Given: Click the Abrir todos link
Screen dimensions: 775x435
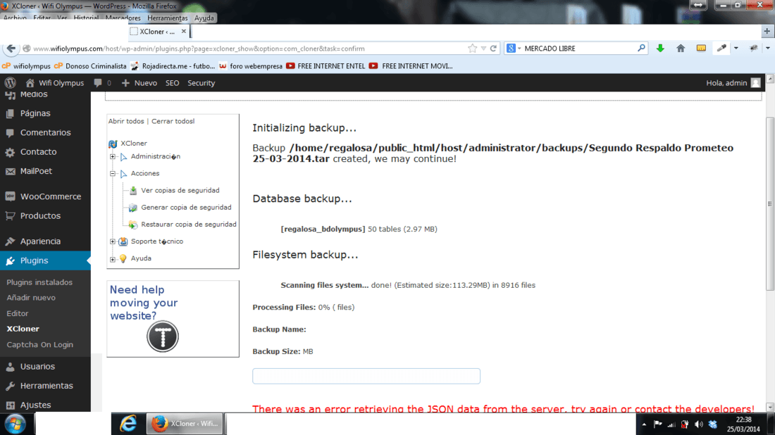Looking at the screenshot, I should coord(126,121).
